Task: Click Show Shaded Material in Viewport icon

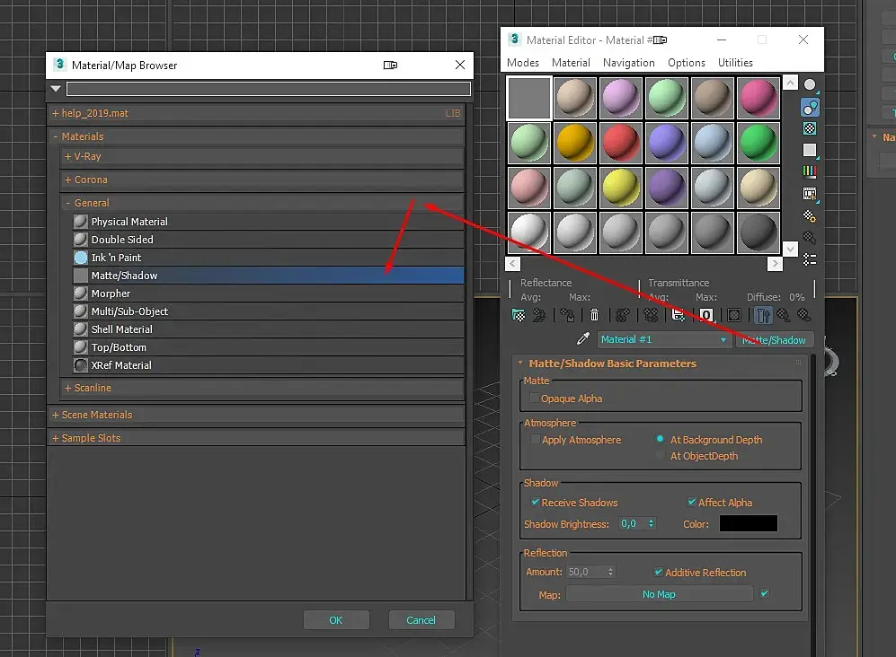Action: (734, 315)
